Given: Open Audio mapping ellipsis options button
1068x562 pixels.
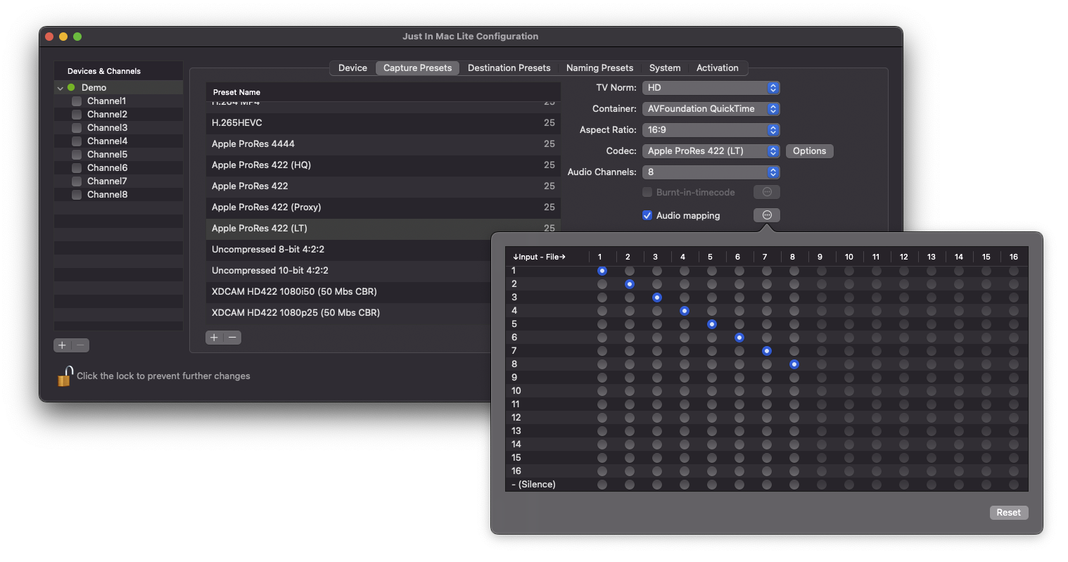Looking at the screenshot, I should tap(767, 215).
